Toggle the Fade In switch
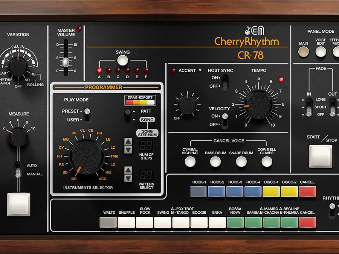Screen dimensions: 339x254 tap(309, 107)
